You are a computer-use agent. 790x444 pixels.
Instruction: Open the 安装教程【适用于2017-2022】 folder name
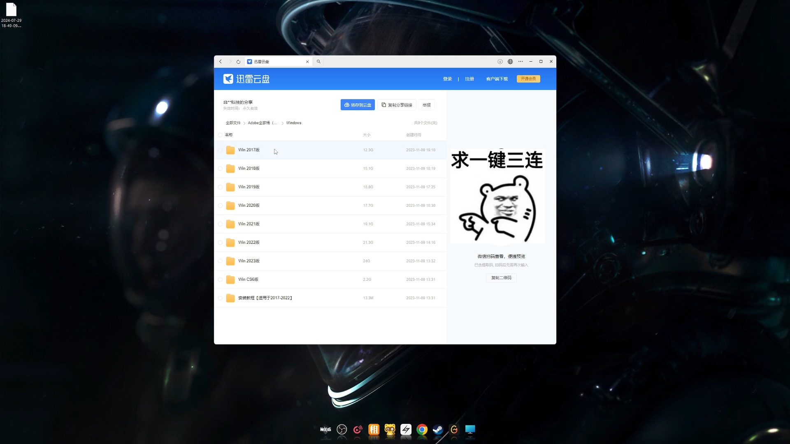tap(265, 298)
